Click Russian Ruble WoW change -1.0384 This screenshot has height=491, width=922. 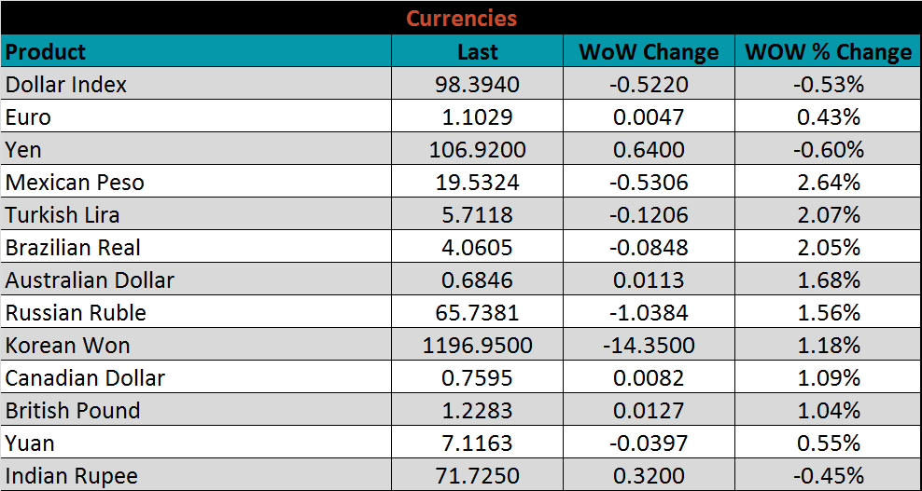[649, 313]
